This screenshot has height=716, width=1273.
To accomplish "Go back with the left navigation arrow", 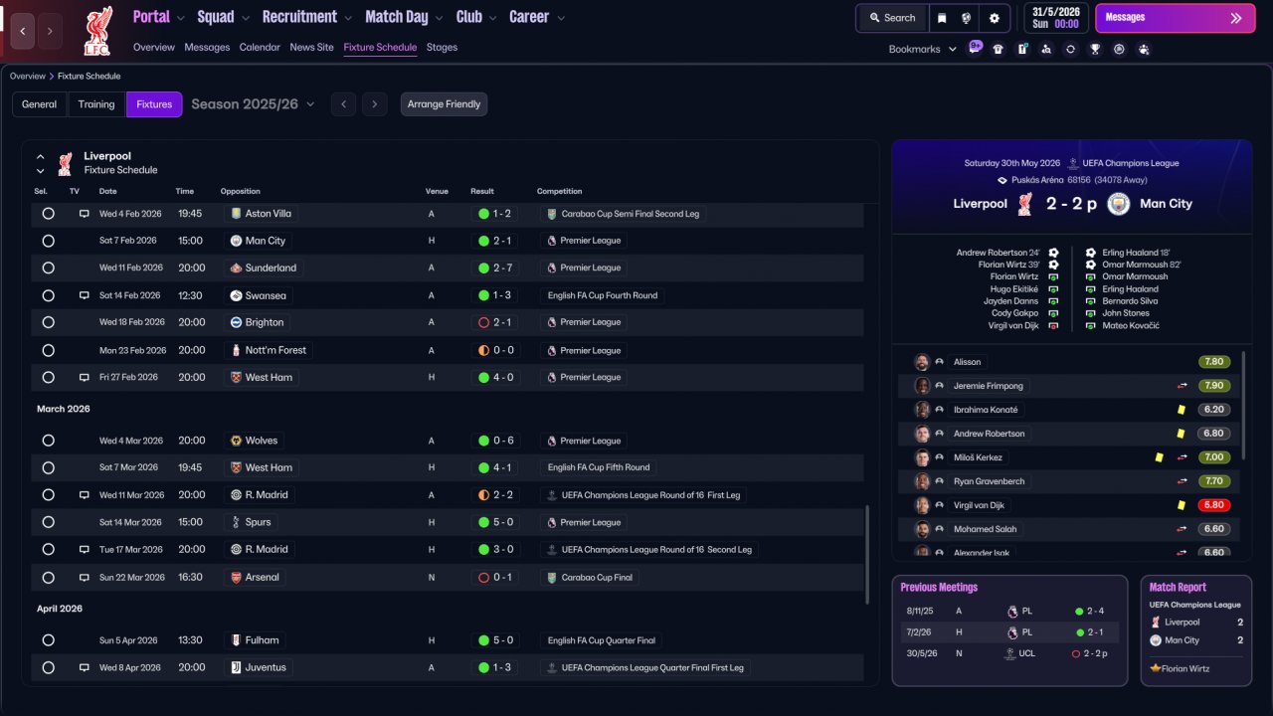I will [23, 31].
